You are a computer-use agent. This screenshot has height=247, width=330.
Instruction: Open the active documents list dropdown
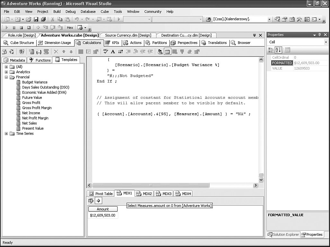click(254, 35)
